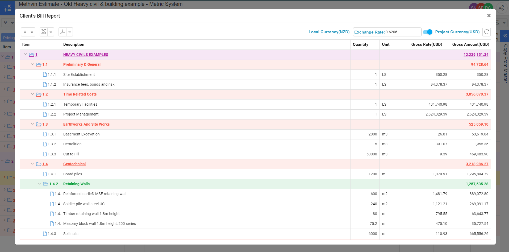Click the document icon for item 1.1.1
This screenshot has width=509, height=252.
pos(45,75)
